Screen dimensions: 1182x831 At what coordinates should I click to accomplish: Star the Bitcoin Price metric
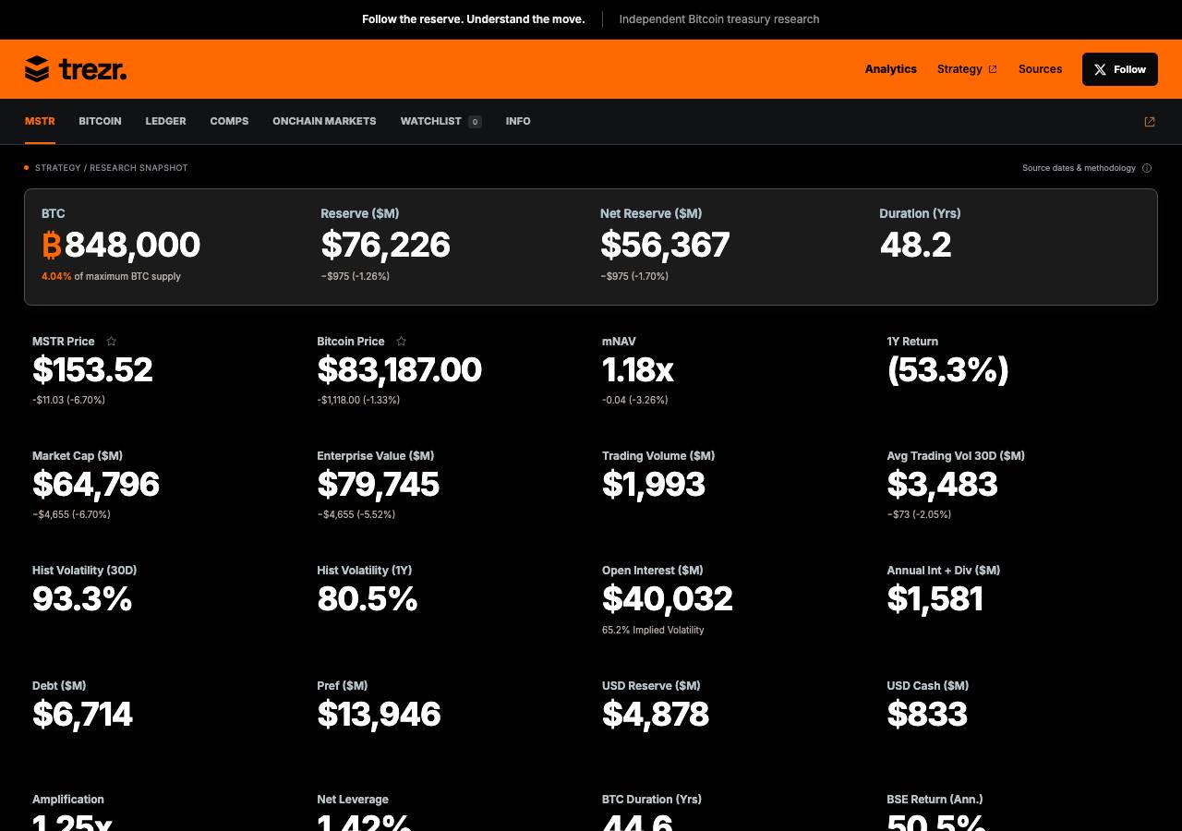pyautogui.click(x=401, y=342)
